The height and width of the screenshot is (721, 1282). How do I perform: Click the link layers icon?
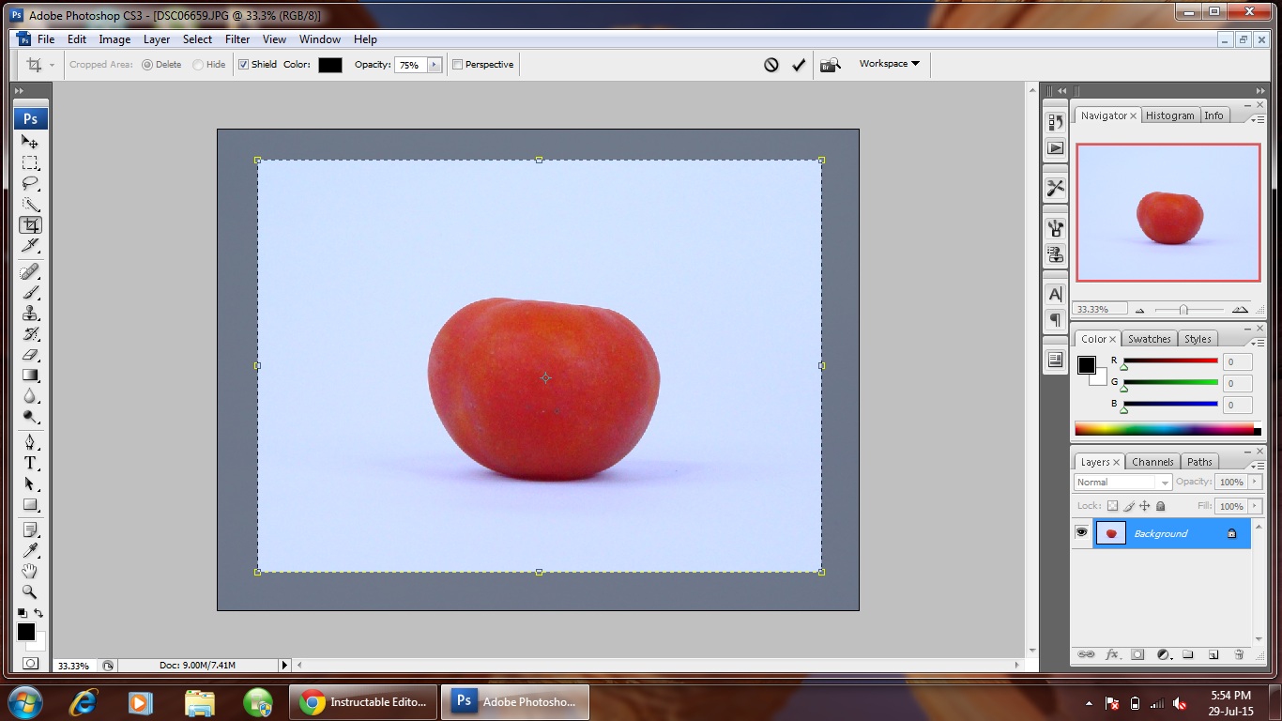pyautogui.click(x=1086, y=654)
